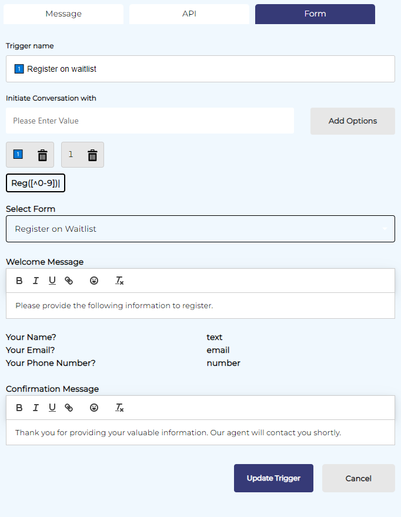Image resolution: width=401 pixels, height=517 pixels.
Task: Insert link in Confirmation Message editor
Action: (69, 408)
